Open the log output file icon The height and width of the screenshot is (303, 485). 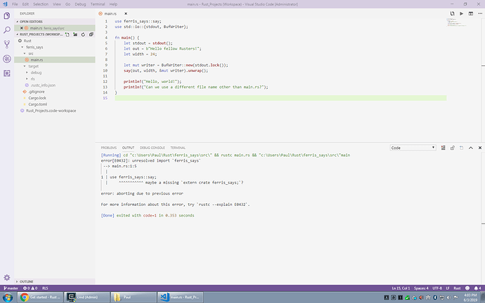pyautogui.click(x=462, y=148)
